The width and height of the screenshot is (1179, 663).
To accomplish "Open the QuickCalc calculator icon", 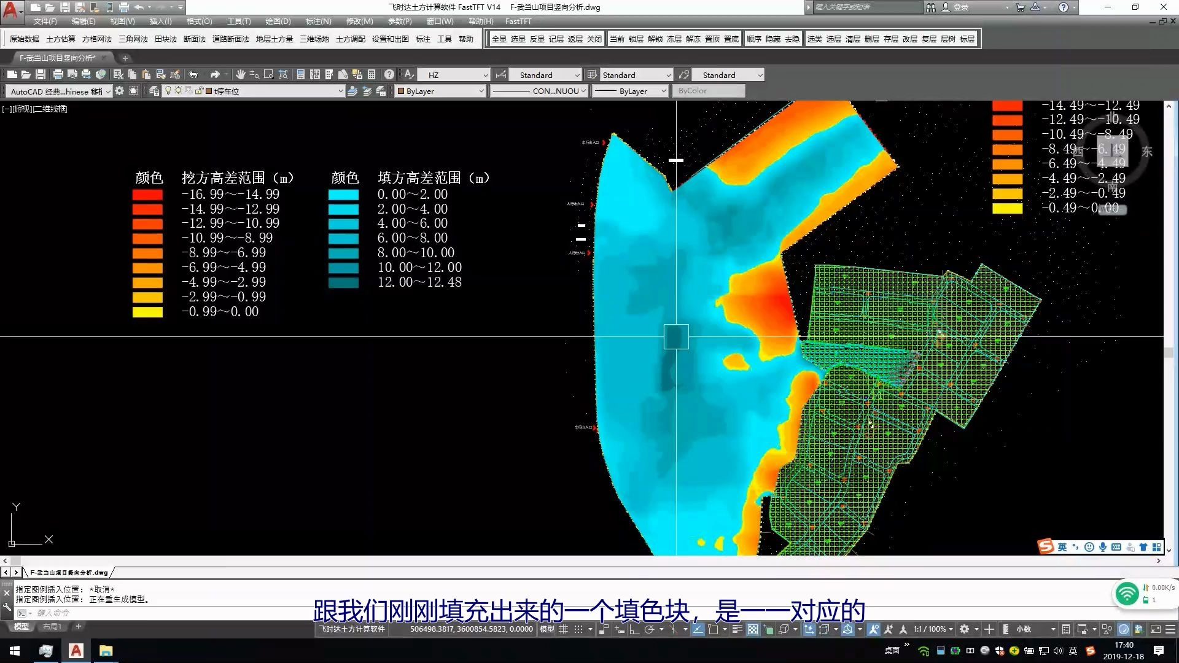I will point(372,74).
